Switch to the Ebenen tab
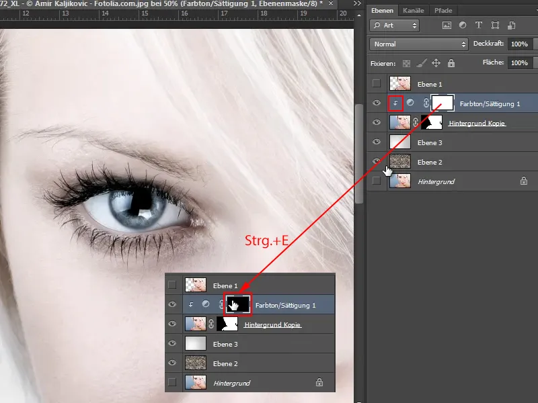This screenshot has height=403, width=538. click(x=382, y=11)
